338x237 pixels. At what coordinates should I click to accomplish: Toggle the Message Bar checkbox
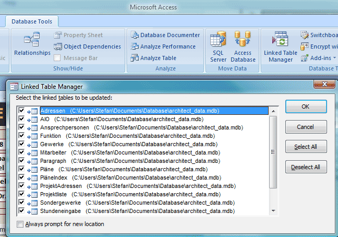point(57,58)
